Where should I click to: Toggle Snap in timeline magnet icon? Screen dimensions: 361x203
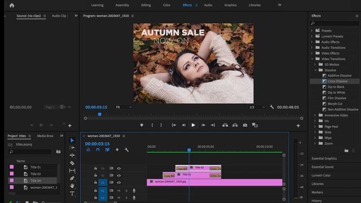click(x=98, y=150)
